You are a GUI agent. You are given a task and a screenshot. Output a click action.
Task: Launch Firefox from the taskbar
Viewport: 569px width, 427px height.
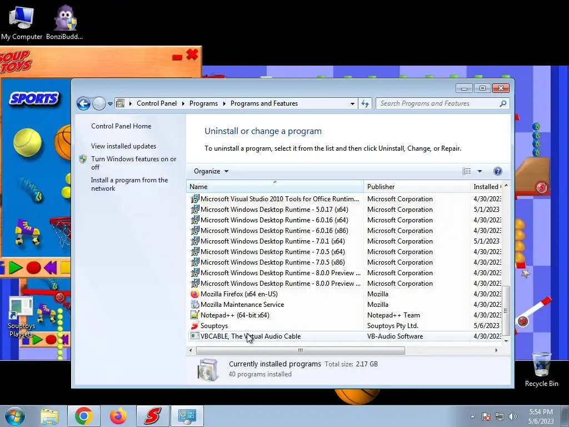coord(118,416)
